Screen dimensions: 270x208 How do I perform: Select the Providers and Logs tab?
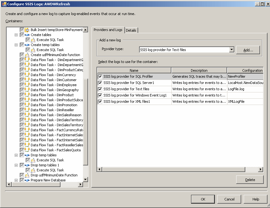pos(108,30)
